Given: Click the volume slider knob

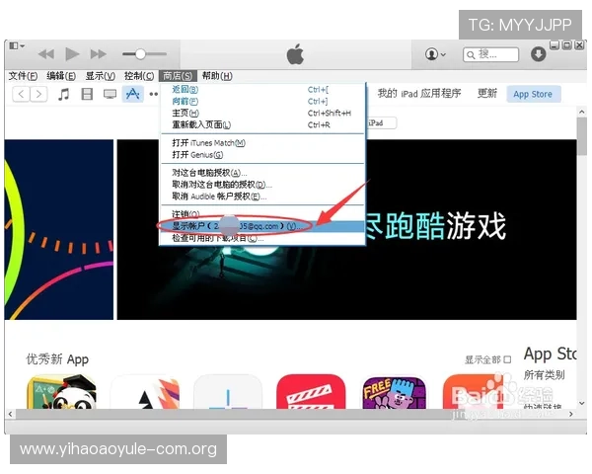Looking at the screenshot, I should [140, 54].
